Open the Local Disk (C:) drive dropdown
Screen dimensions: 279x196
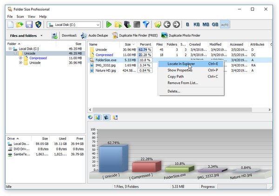tap(97, 25)
